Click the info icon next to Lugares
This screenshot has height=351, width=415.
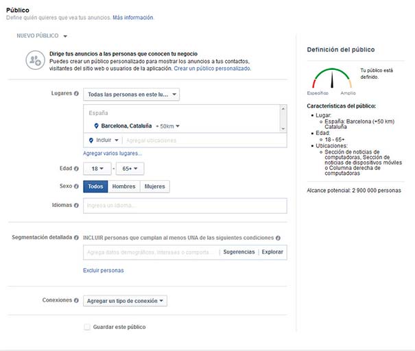(x=76, y=93)
